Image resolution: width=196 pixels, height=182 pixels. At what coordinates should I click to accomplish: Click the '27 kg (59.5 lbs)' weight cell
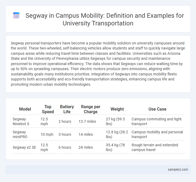click(x=117, y=121)
